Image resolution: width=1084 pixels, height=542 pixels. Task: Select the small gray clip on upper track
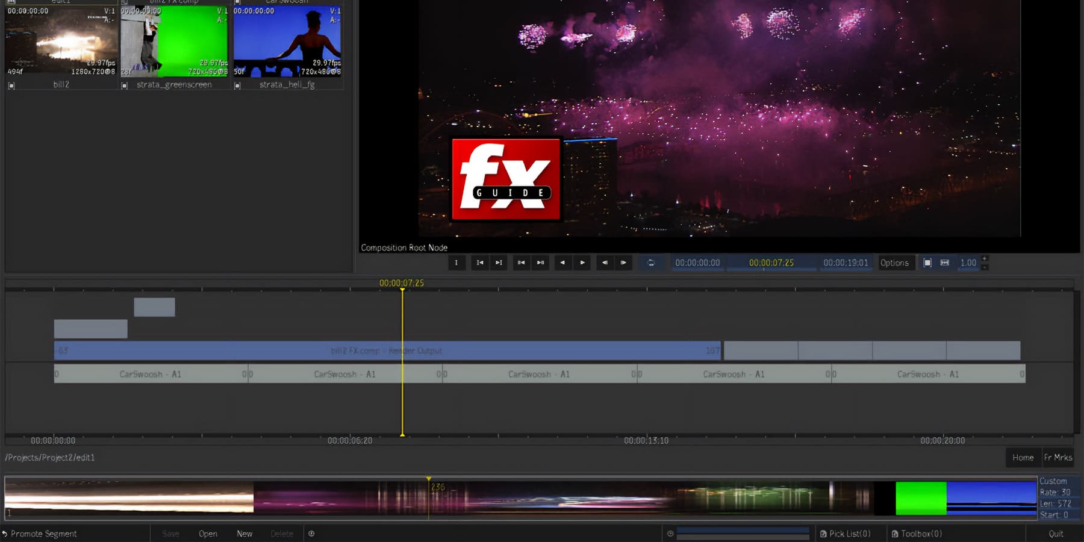coord(155,307)
